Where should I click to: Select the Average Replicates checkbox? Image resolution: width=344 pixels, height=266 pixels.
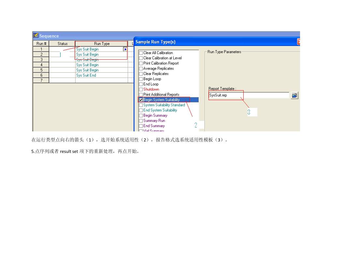[141, 68]
